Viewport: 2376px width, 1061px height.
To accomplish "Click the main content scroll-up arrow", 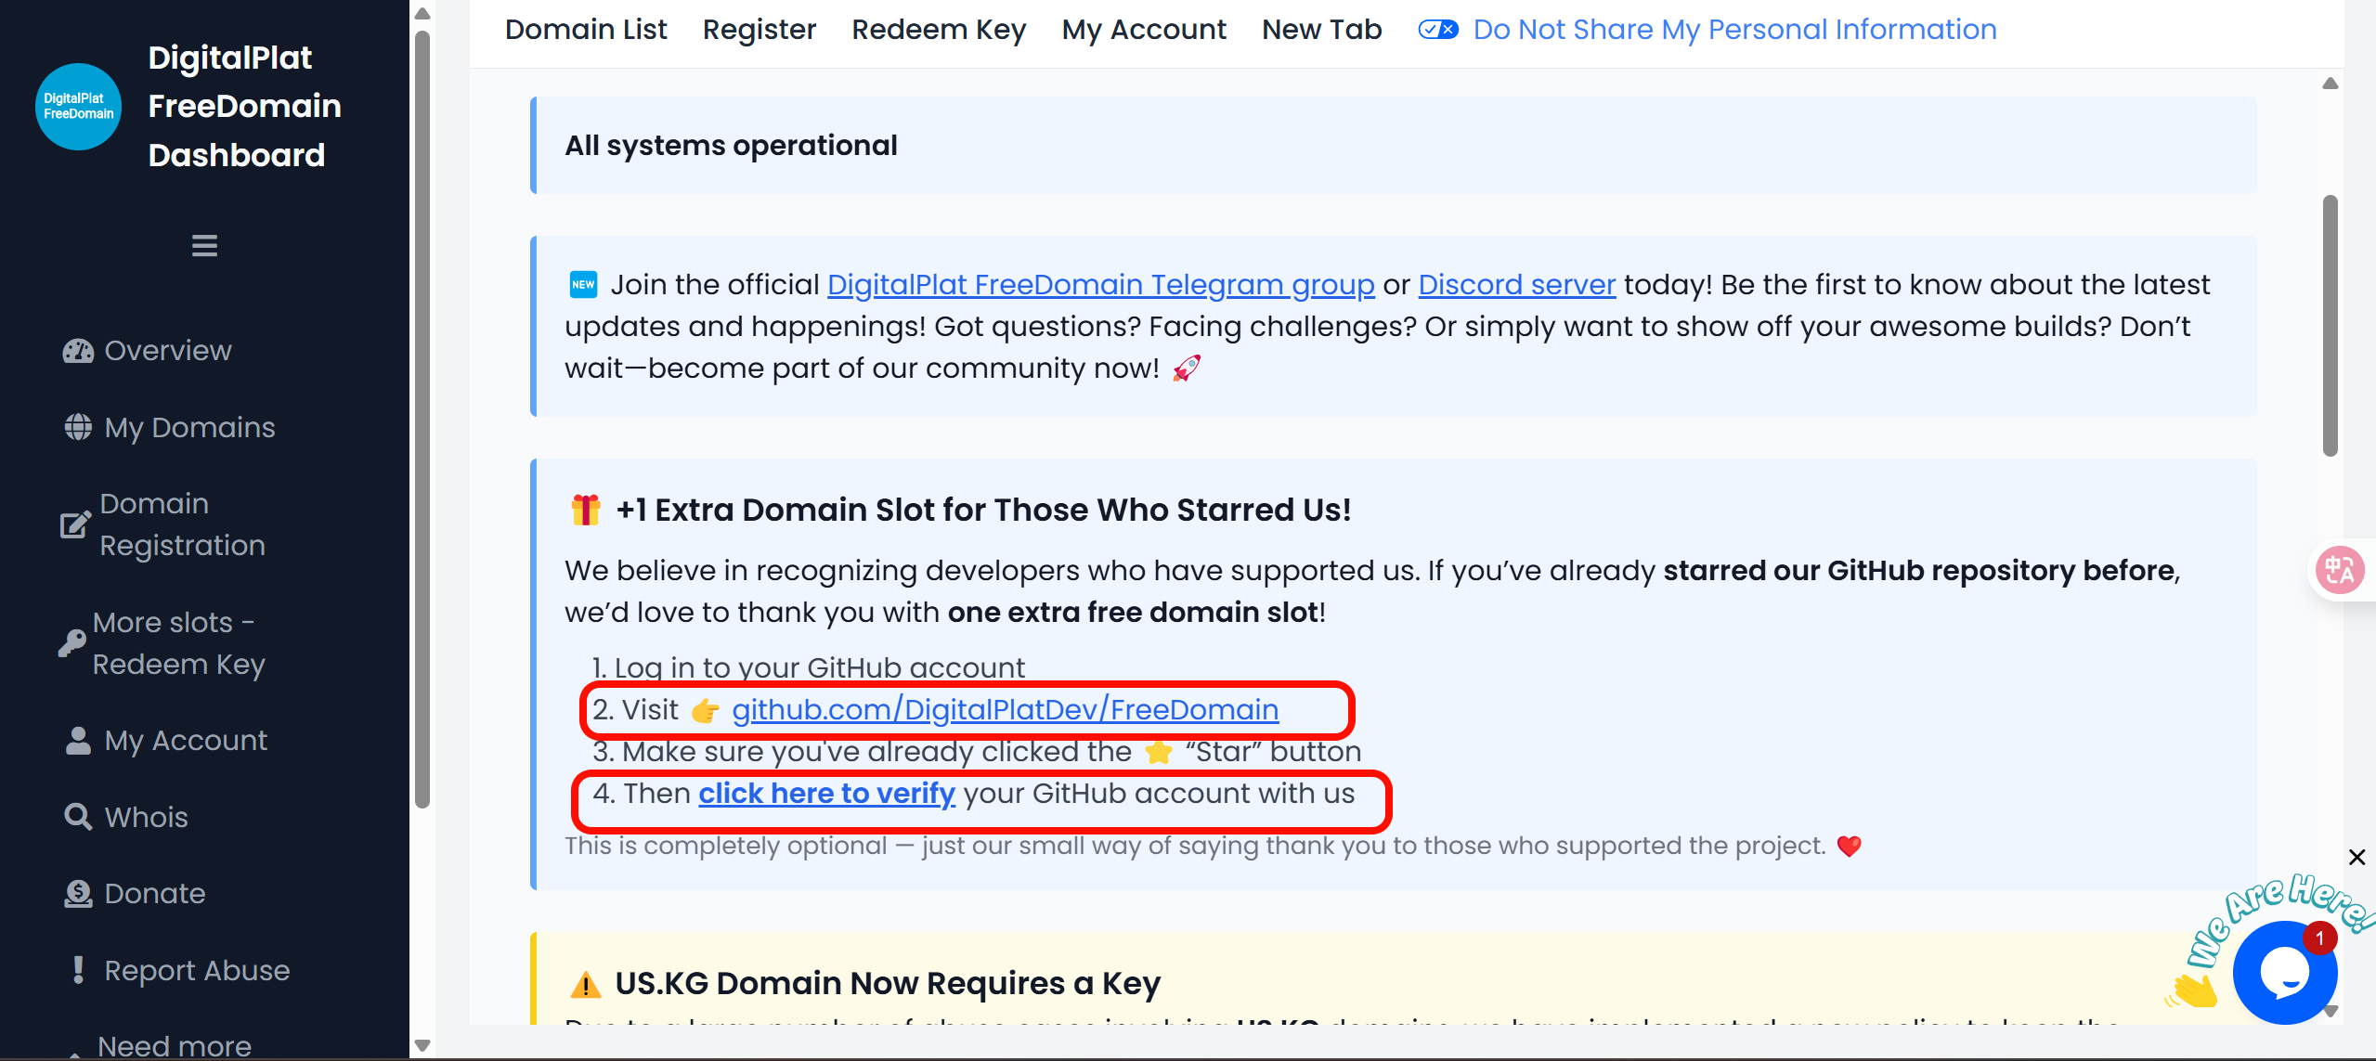I will click(2330, 84).
